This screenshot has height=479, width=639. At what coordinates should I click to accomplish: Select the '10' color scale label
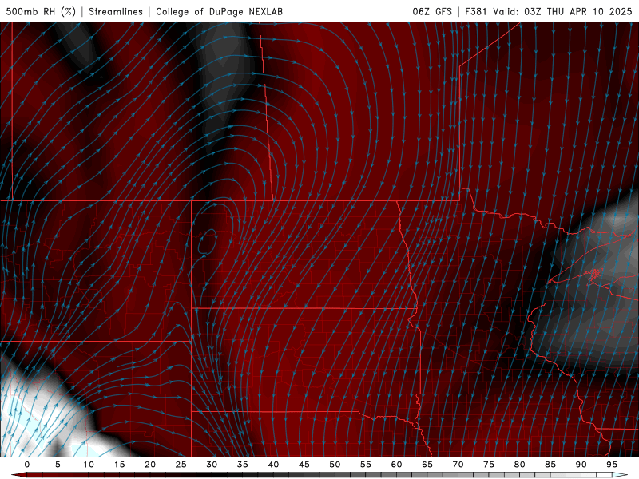click(89, 465)
